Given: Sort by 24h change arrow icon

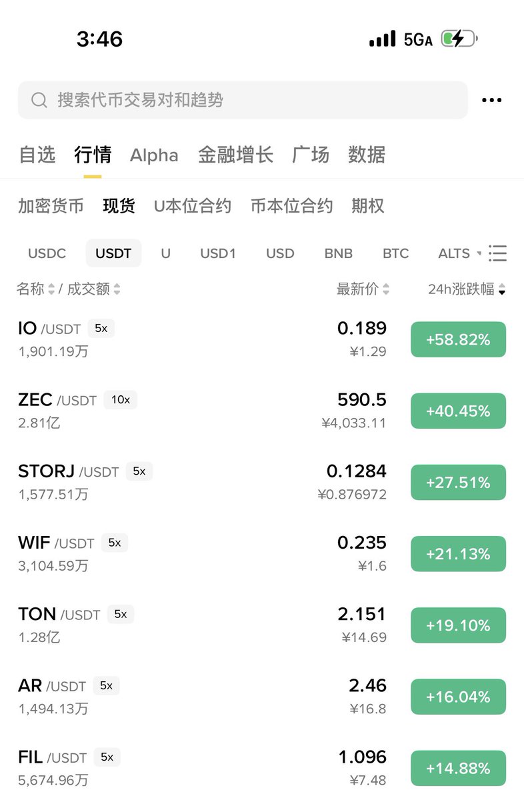Looking at the screenshot, I should pyautogui.click(x=502, y=289).
